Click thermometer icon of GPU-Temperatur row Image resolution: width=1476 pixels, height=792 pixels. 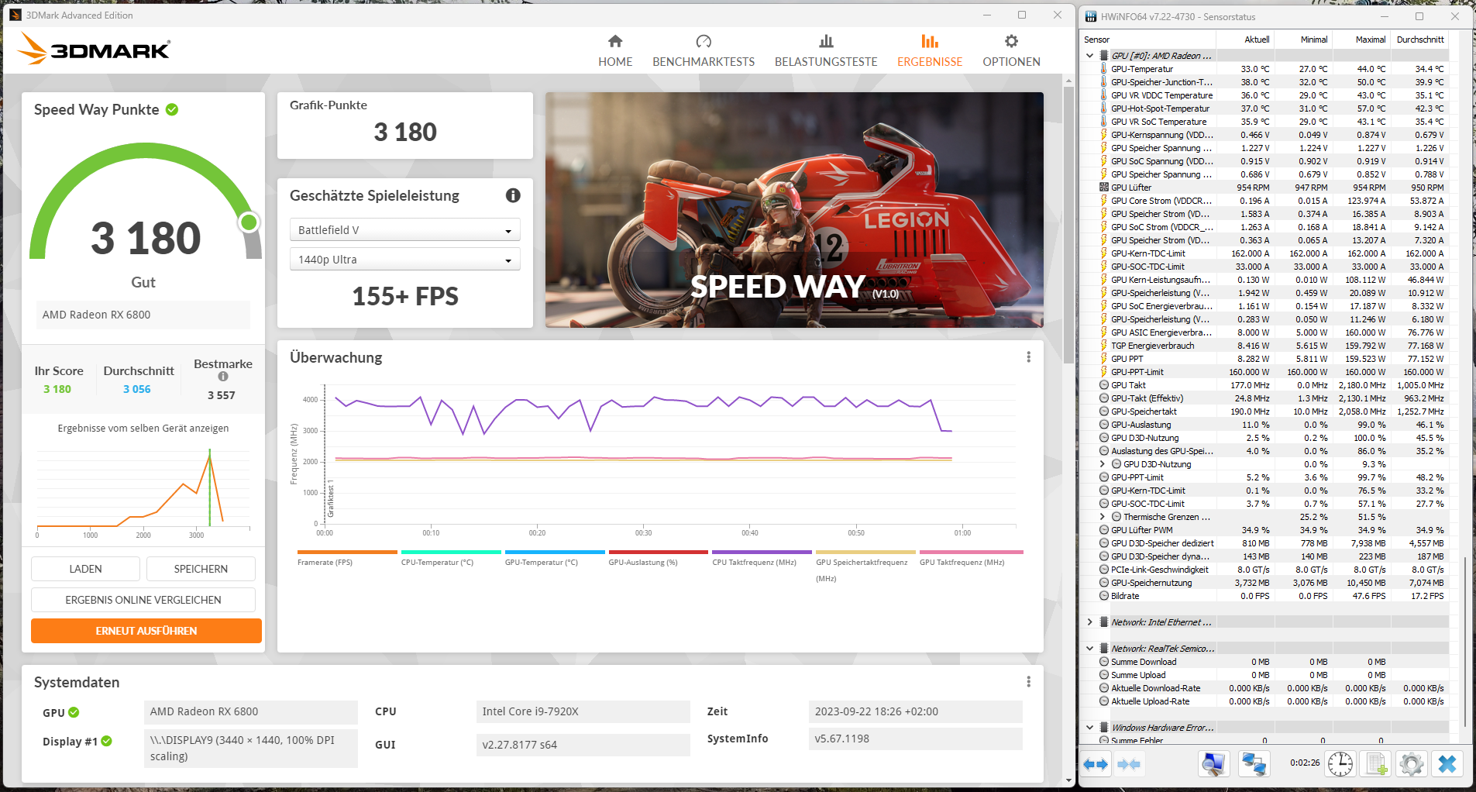click(1104, 69)
